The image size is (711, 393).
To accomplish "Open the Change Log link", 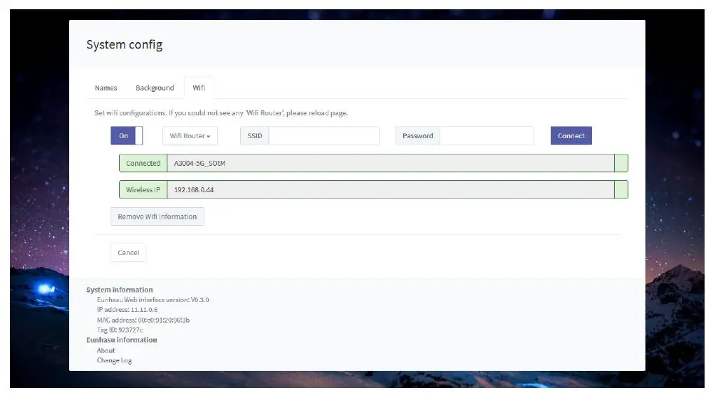I will point(114,360).
